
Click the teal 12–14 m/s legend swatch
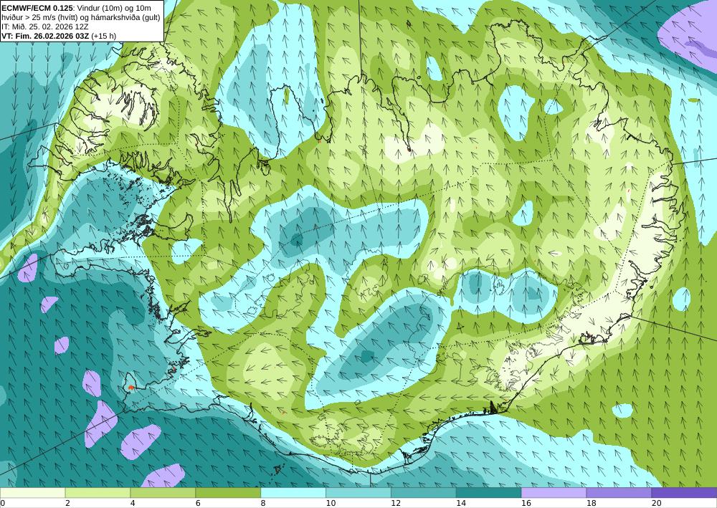(x=424, y=493)
